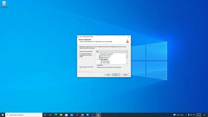Click the components list scroll down arrow
The height and width of the screenshot is (117, 208).
click(x=127, y=63)
